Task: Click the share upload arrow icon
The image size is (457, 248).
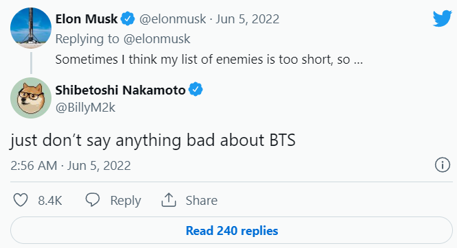Action: (169, 200)
